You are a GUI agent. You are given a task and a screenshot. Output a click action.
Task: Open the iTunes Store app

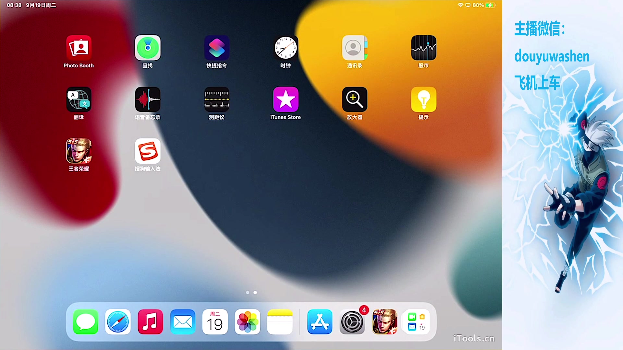pos(286,99)
